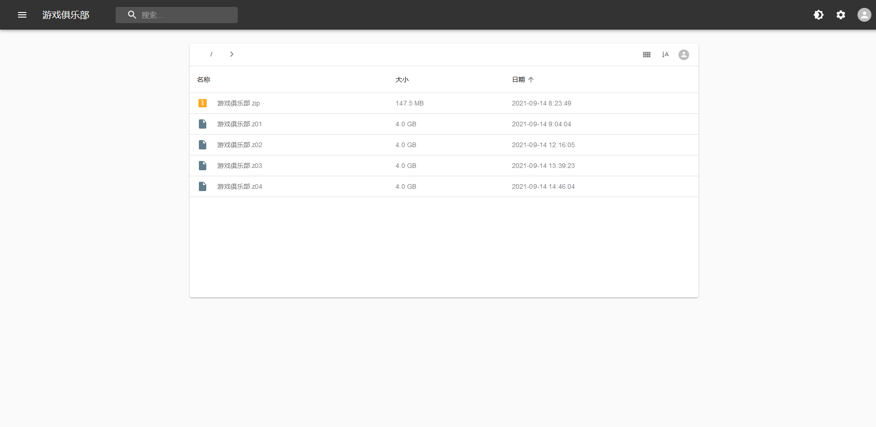Screen dimensions: 876x427
Task: Click the file icon for 游戏俱乐部.z01
Action: coord(203,124)
